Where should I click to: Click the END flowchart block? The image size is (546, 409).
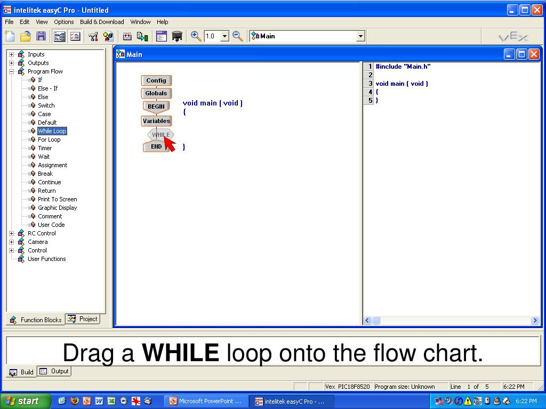coord(156,146)
